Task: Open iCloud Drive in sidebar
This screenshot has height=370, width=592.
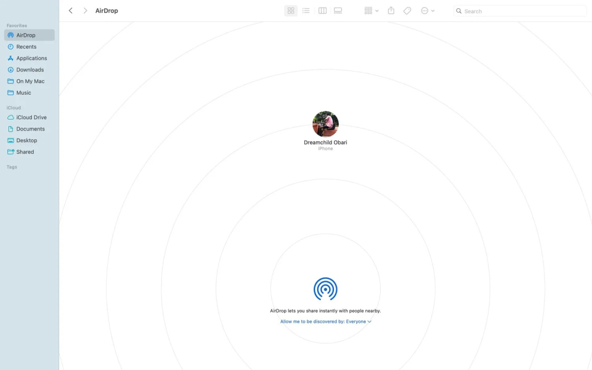Action: 31,117
